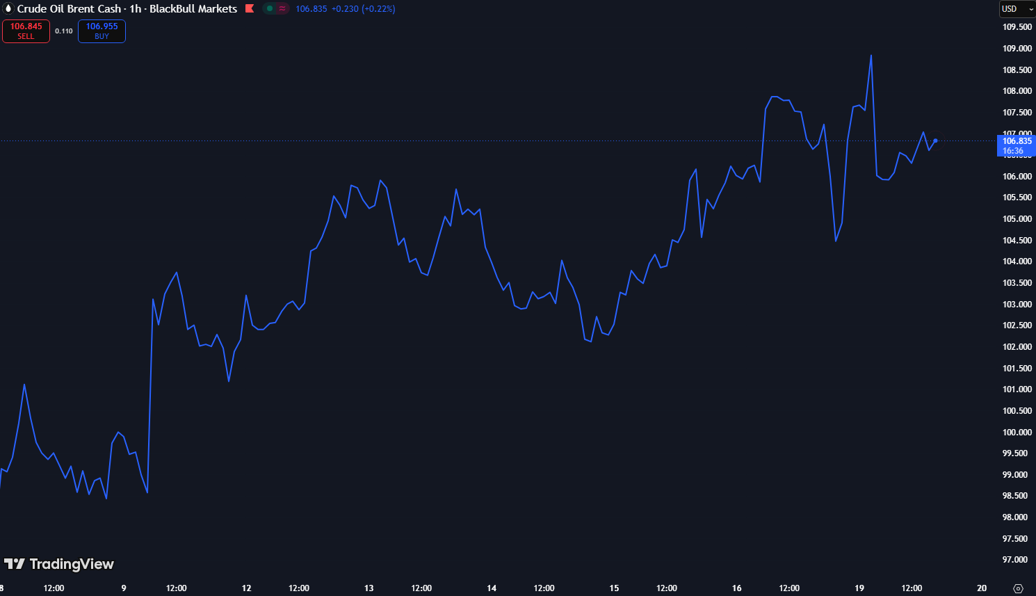Screen dimensions: 1036x596
Task: Click the 0.110 spread value between Sell and Buy
Action: coord(64,31)
